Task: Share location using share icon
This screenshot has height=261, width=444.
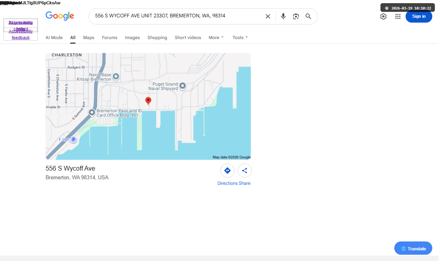Action: (x=245, y=171)
